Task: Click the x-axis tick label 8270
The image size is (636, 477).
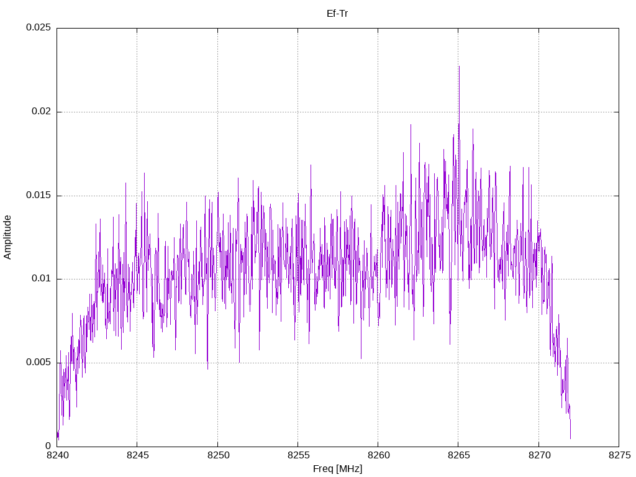Action: pyautogui.click(x=539, y=455)
